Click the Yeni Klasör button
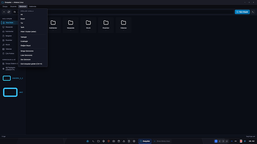 [242, 12]
